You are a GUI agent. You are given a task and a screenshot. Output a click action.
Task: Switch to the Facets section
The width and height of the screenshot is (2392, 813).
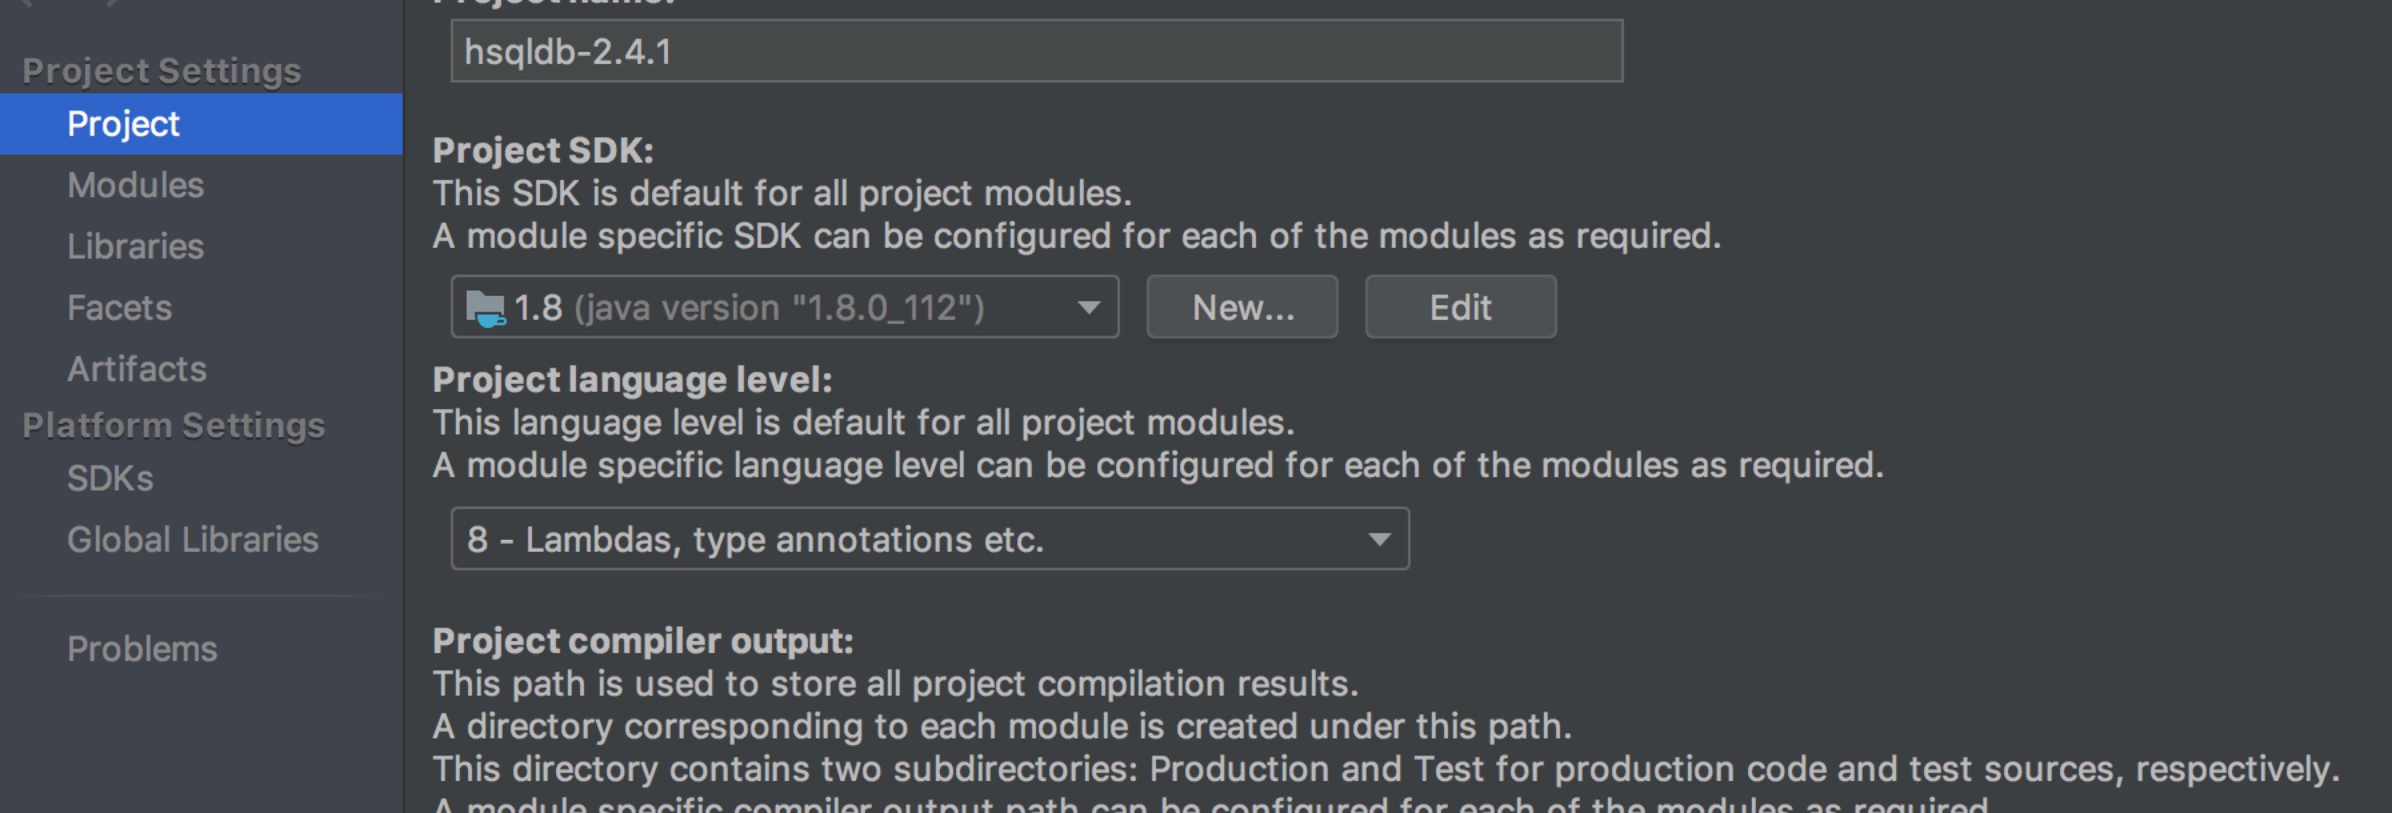point(120,307)
